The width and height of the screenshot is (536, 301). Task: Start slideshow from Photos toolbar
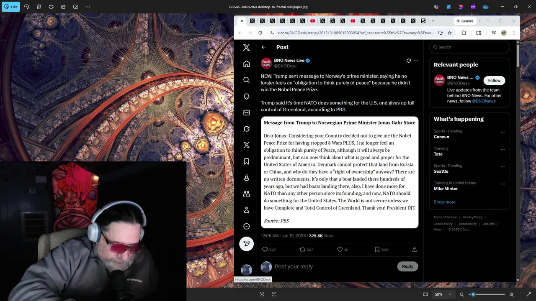click(x=75, y=7)
